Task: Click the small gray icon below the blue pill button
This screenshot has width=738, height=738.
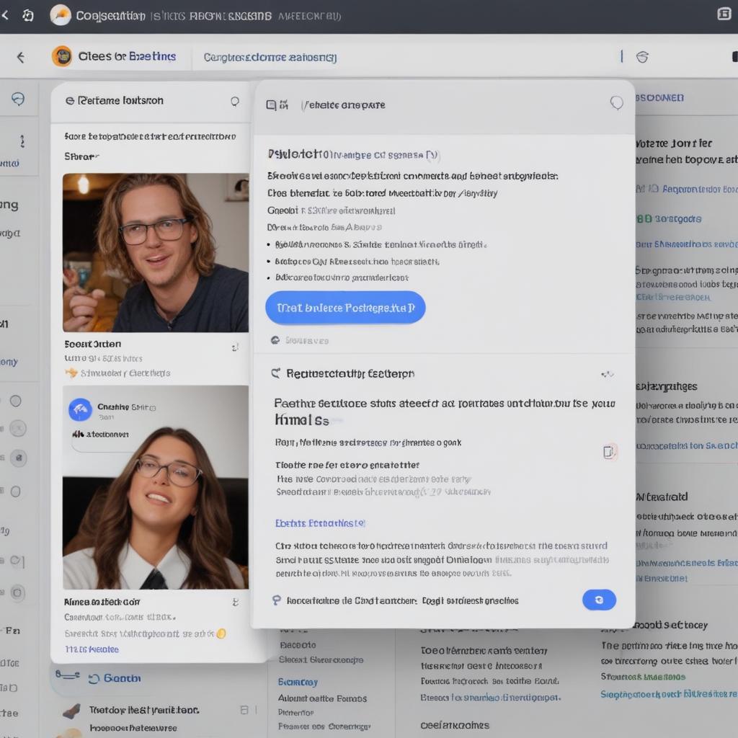Action: [275, 340]
